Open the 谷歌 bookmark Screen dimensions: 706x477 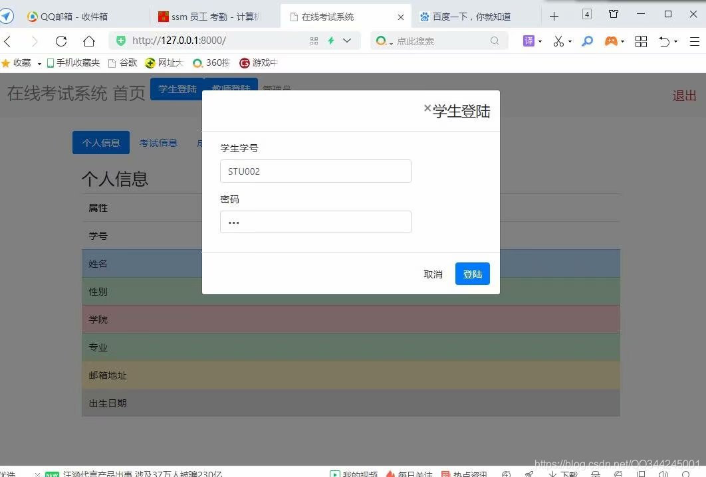[123, 62]
